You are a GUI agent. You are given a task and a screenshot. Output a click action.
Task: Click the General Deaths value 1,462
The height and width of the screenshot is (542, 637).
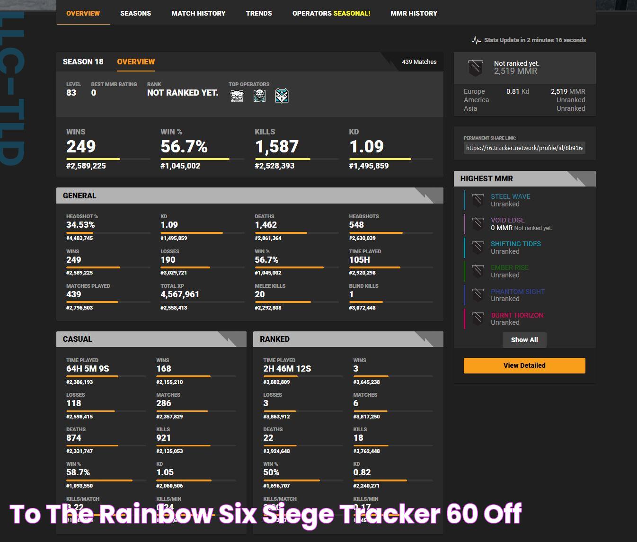click(x=266, y=225)
